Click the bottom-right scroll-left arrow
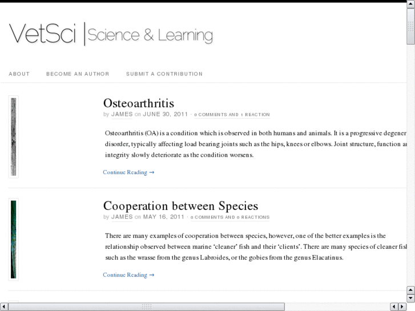 394,307
